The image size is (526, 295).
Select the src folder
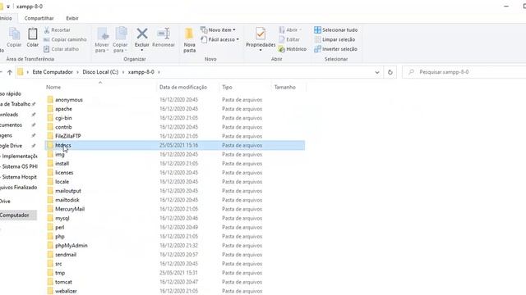pyautogui.click(x=175, y=264)
